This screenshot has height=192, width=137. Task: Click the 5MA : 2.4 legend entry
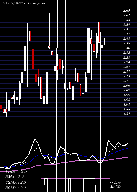15,177
